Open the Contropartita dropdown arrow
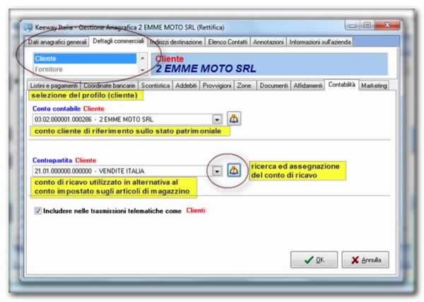This screenshot has height=302, width=424. 217,170
